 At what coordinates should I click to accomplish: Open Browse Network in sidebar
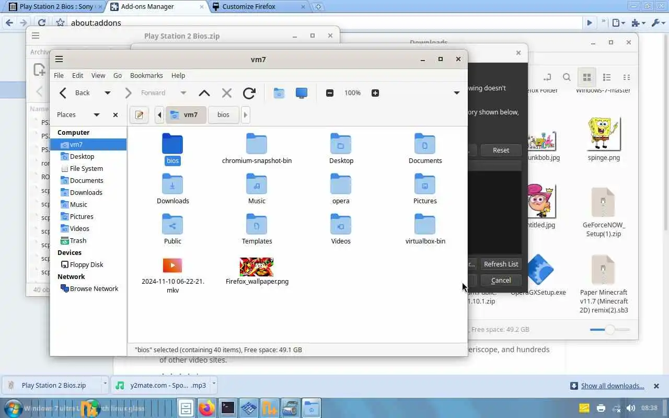pyautogui.click(x=94, y=289)
